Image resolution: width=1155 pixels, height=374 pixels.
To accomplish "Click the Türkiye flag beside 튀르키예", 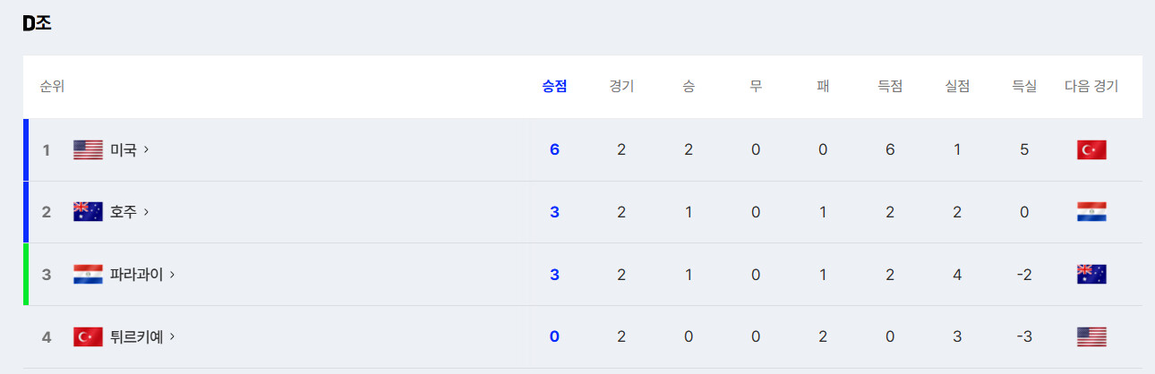I will tap(88, 337).
